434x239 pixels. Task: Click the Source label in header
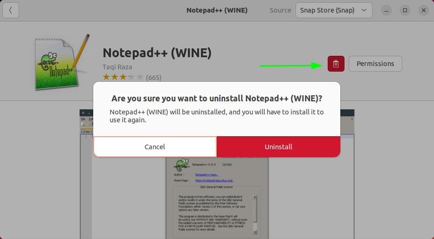(x=280, y=11)
